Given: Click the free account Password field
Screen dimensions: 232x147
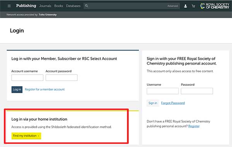Looking at the screenshot, I should pyautogui.click(x=197, y=91).
